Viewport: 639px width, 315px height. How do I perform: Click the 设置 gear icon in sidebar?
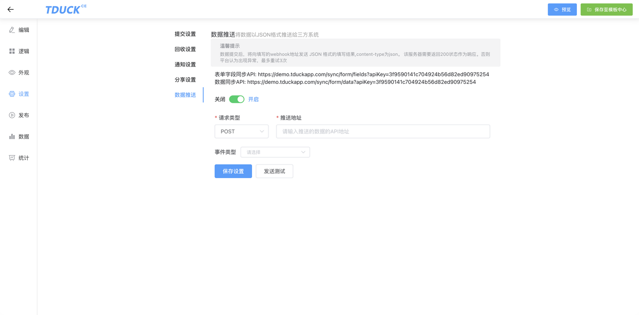pos(12,94)
